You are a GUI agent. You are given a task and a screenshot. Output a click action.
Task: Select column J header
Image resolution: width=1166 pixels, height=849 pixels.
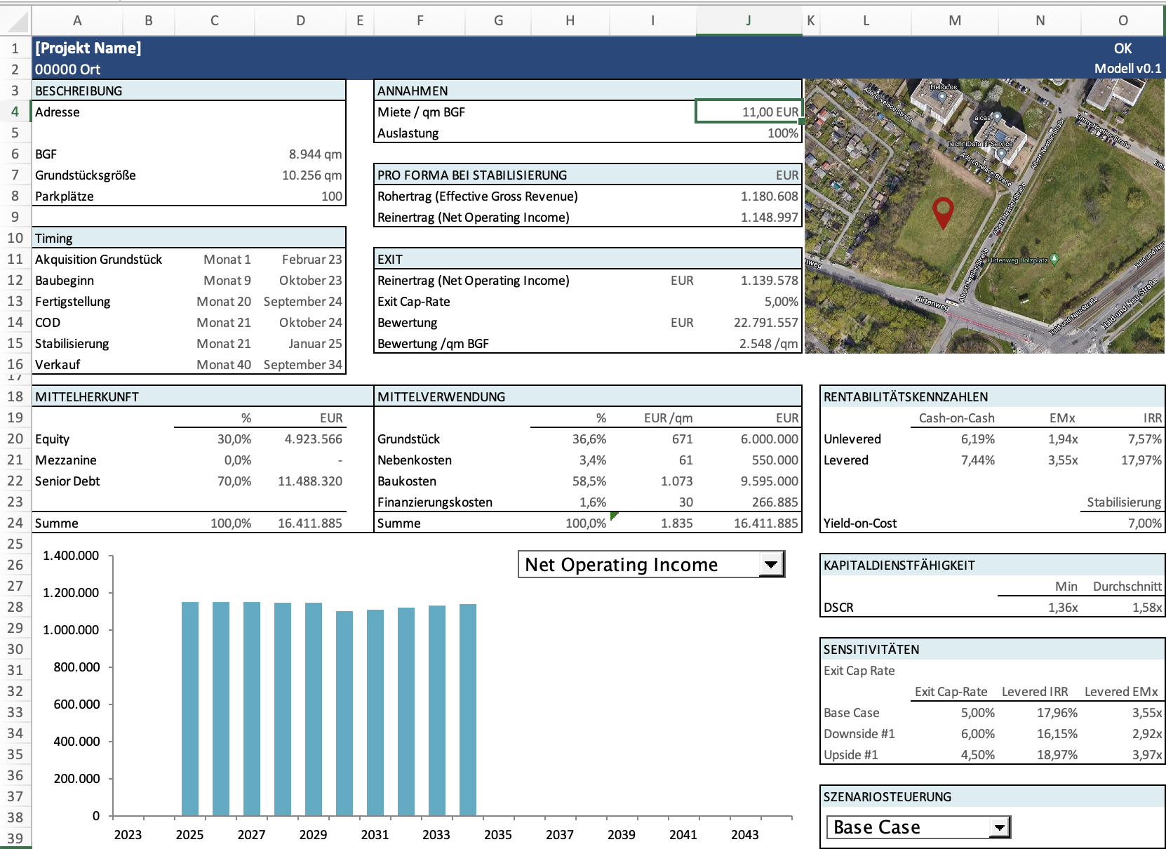(x=748, y=21)
